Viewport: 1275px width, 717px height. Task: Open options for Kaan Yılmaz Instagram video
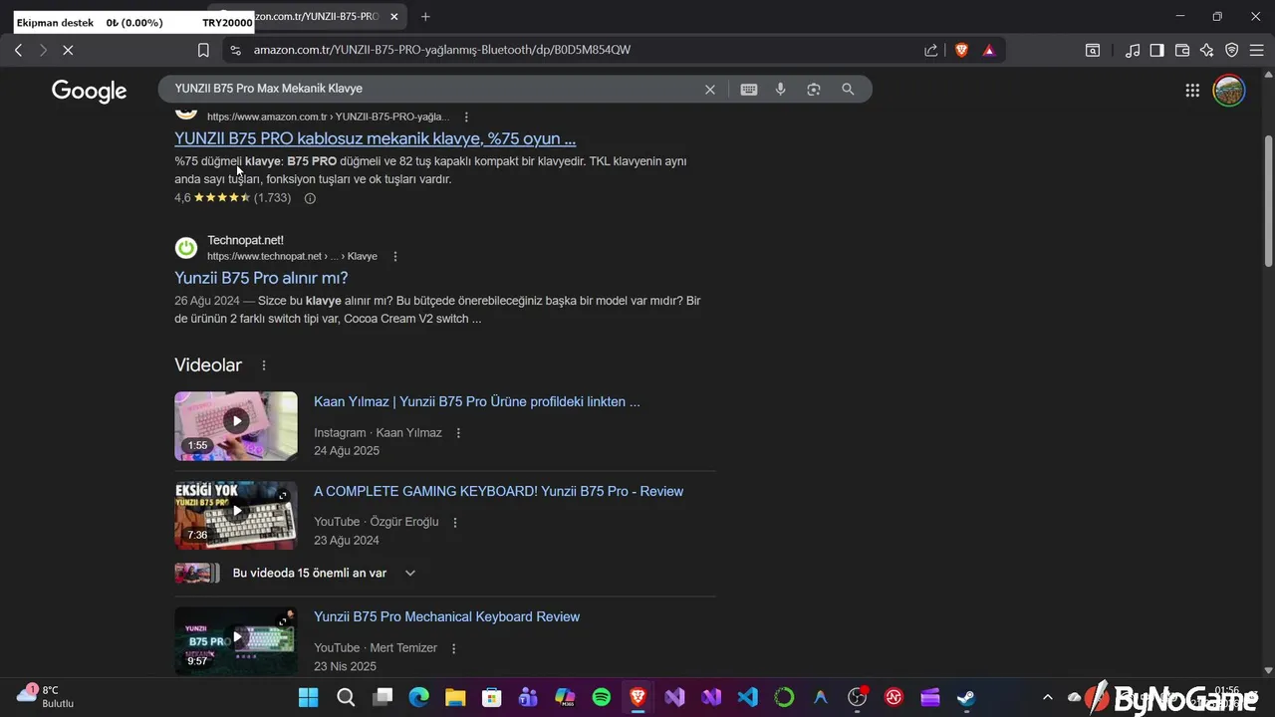click(458, 433)
